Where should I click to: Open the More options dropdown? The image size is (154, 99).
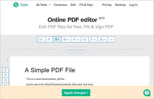click(111, 39)
